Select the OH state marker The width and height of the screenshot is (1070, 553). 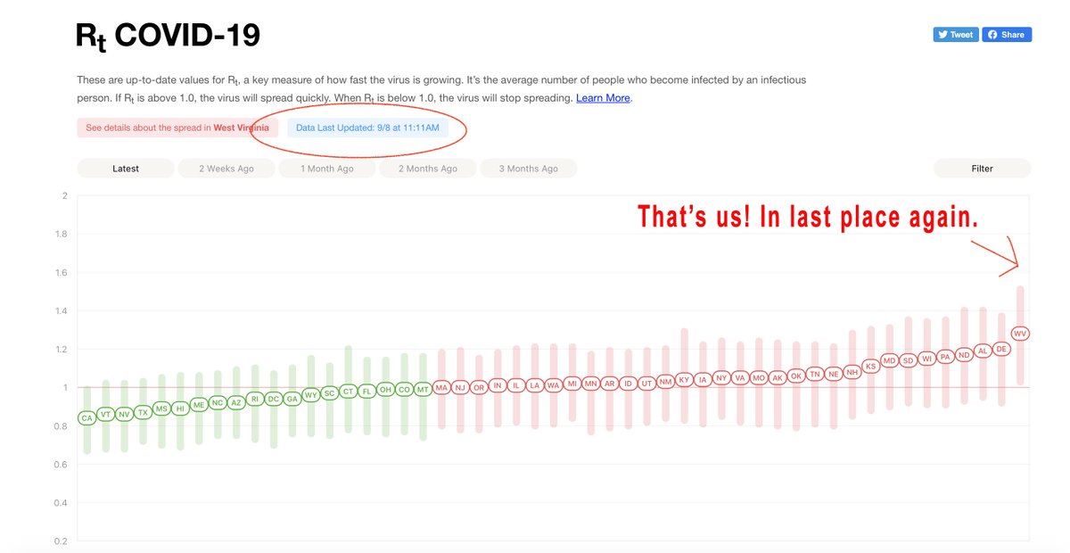coord(385,389)
